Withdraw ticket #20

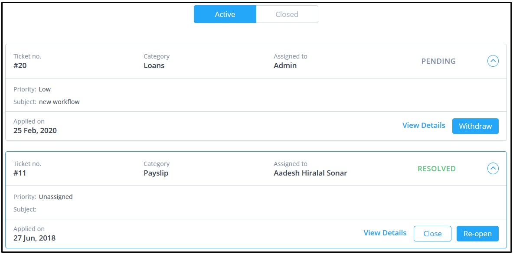coord(475,126)
